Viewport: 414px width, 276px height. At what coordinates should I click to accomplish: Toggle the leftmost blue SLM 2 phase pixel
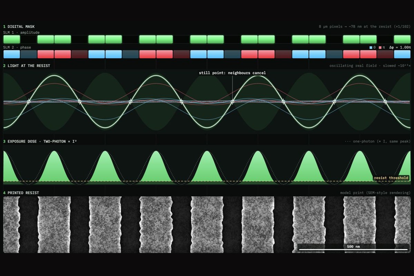(12, 54)
